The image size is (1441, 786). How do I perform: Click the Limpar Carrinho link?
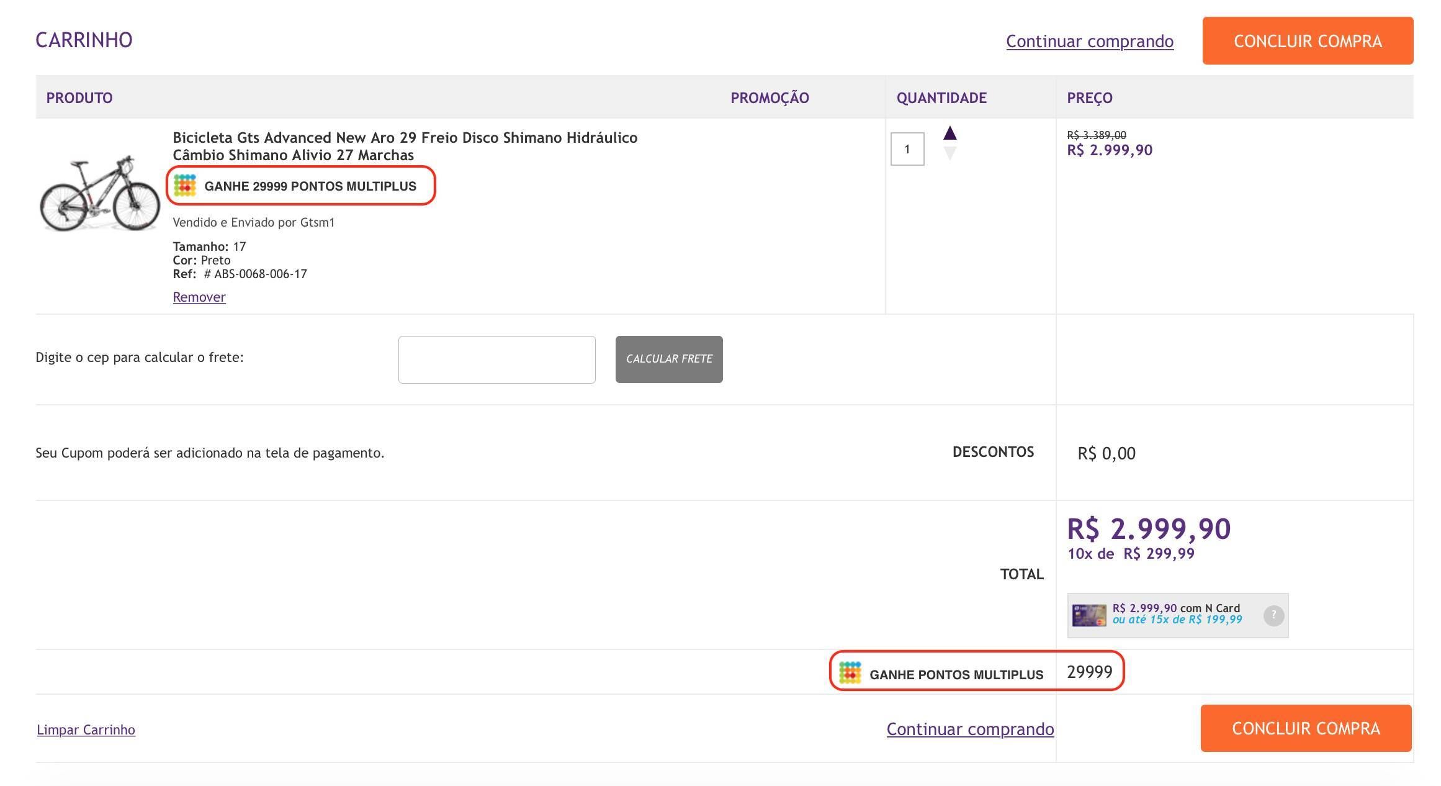tap(86, 730)
